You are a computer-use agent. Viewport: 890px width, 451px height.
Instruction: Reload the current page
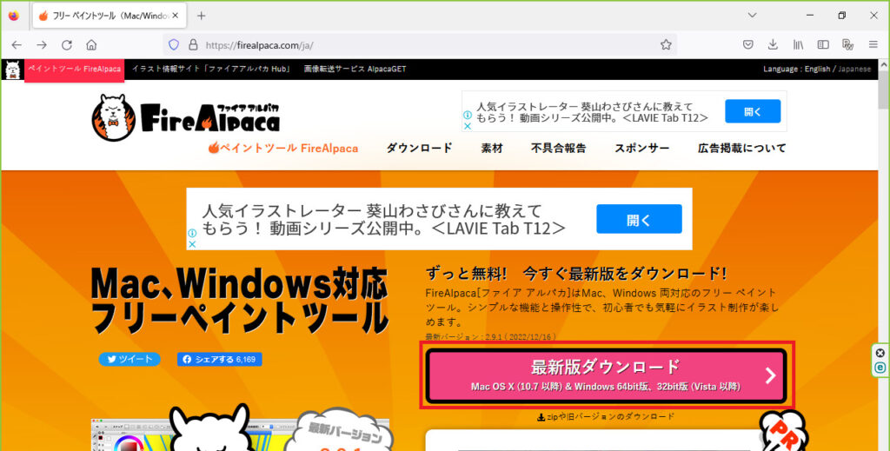coord(66,45)
